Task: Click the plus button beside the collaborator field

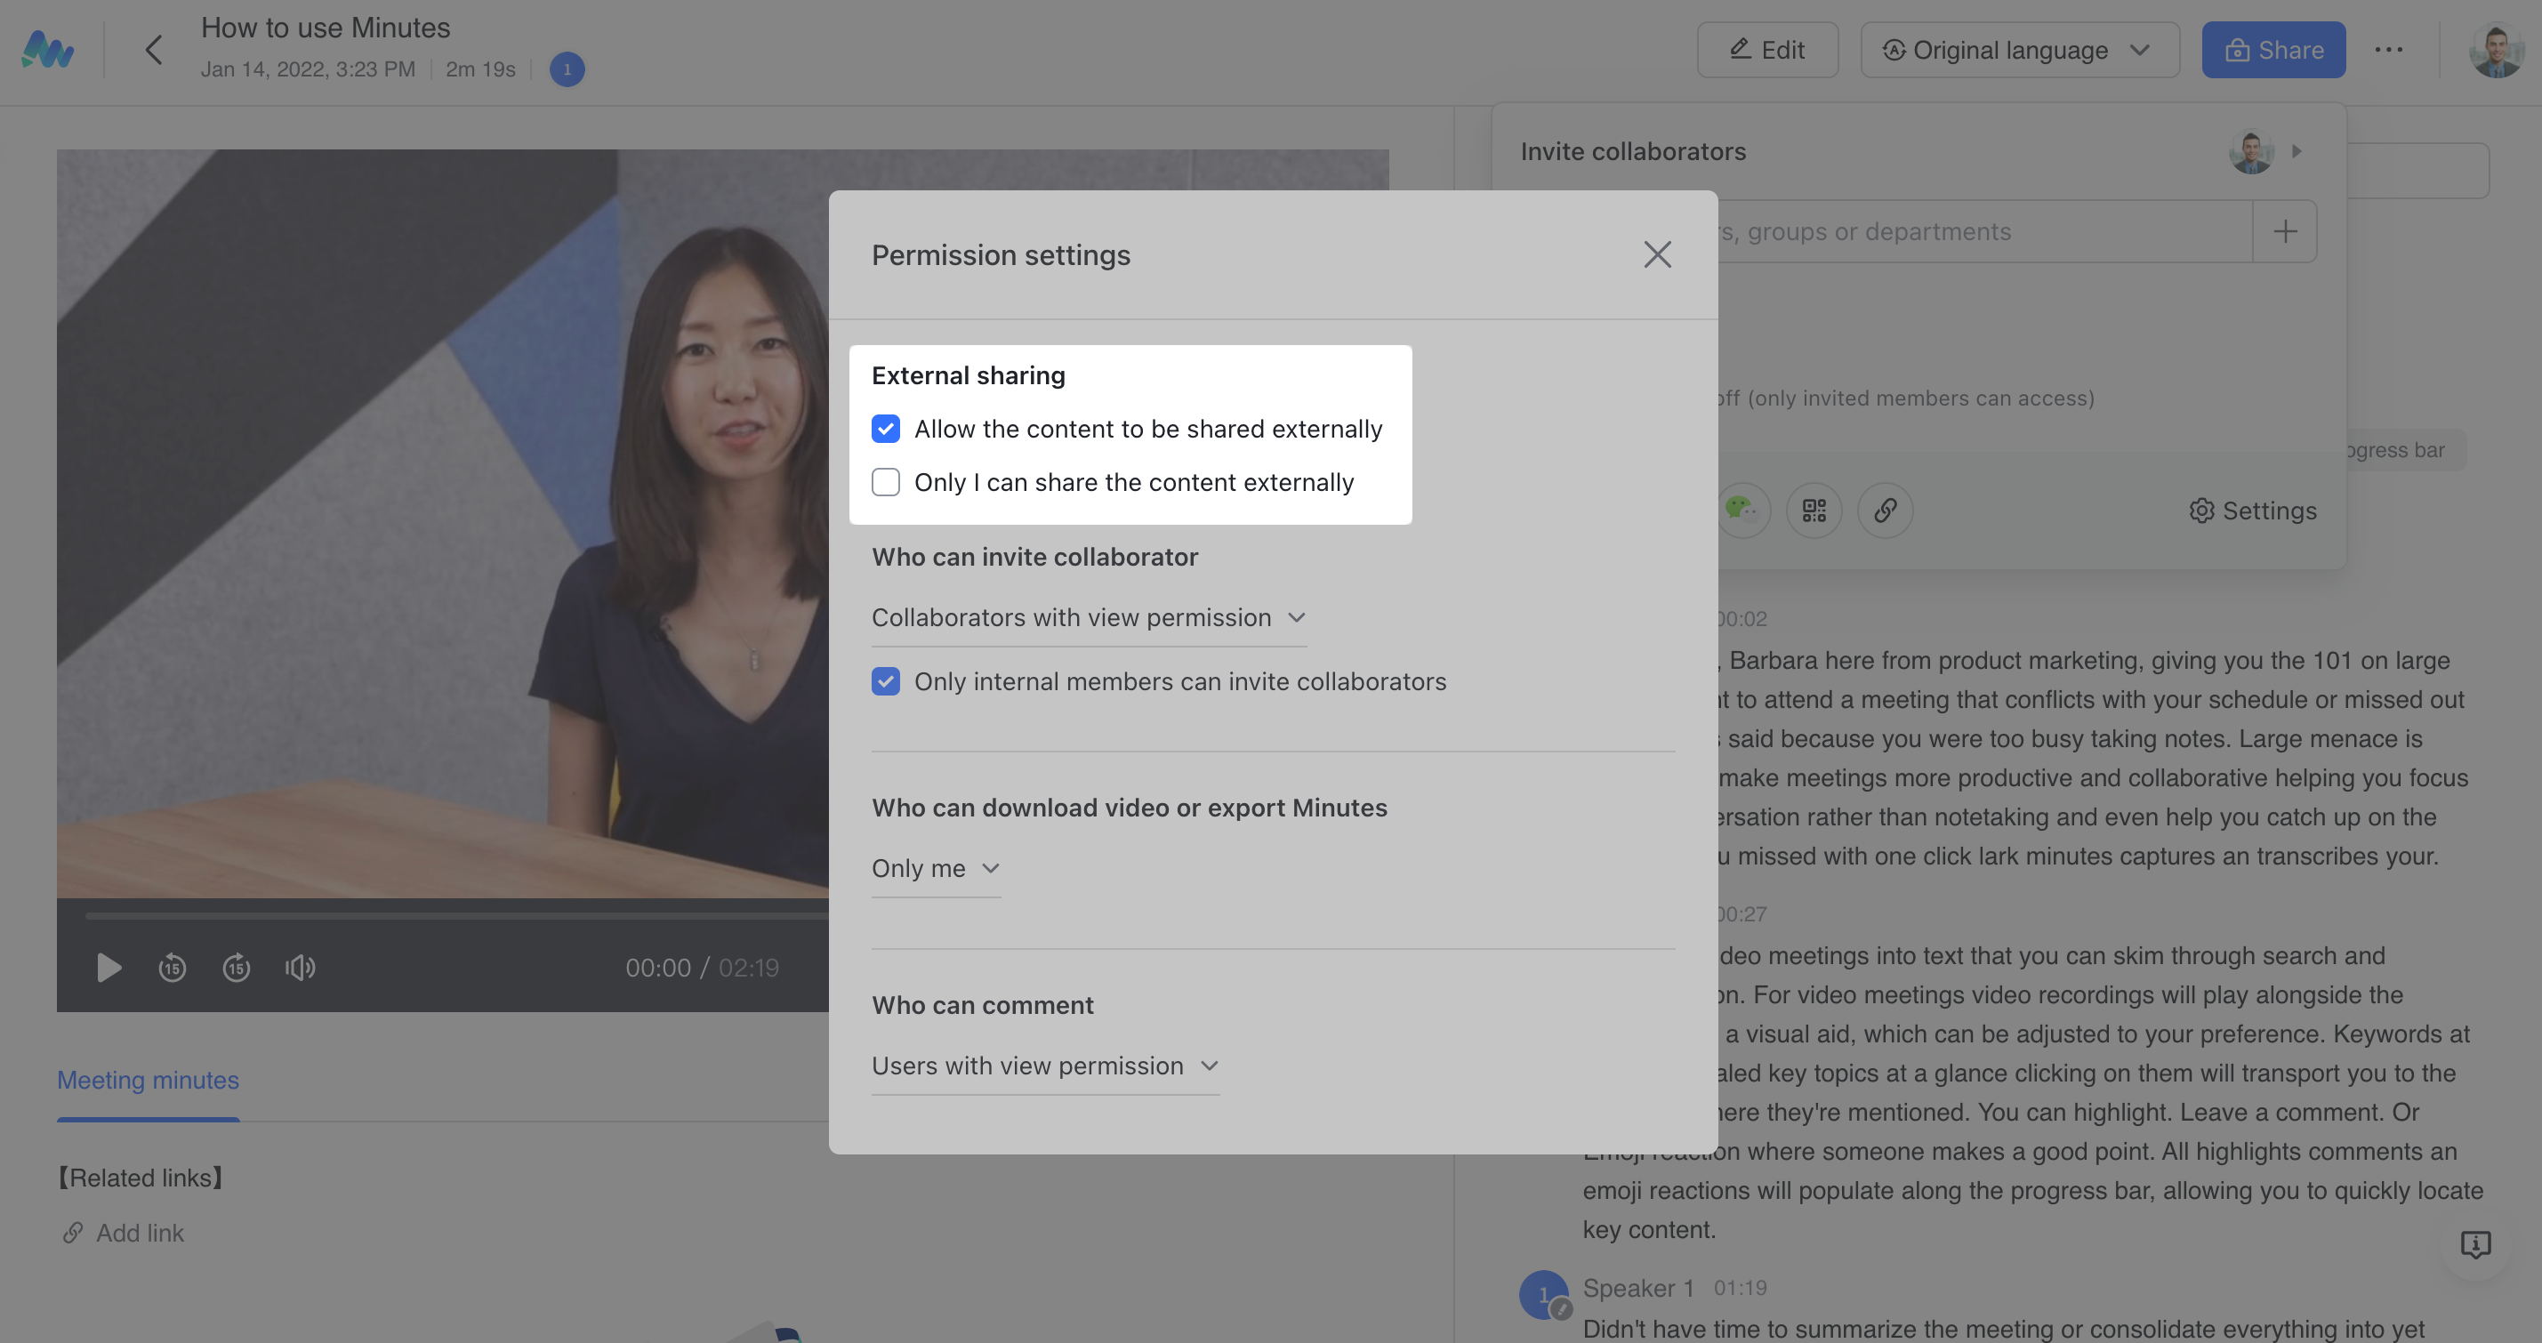Action: point(2286,232)
